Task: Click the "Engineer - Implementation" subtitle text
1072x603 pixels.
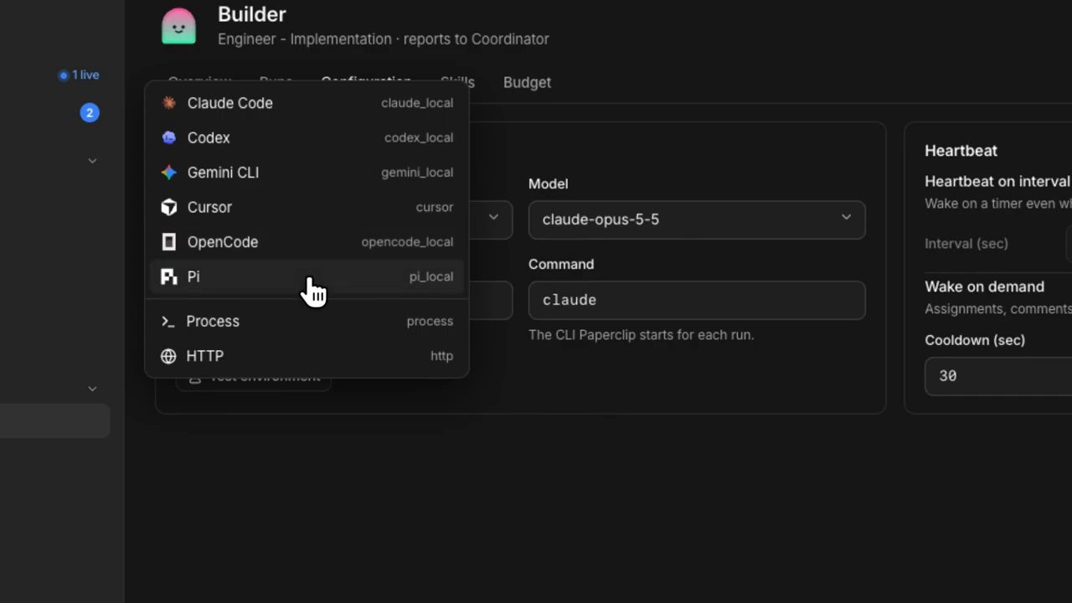Action: 305,39
